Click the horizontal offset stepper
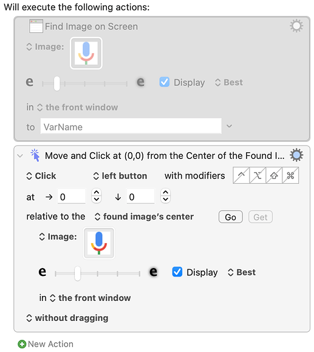Image resolution: width=314 pixels, height=352 pixels. click(97, 195)
